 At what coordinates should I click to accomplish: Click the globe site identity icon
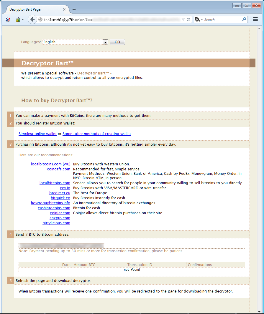40,20
